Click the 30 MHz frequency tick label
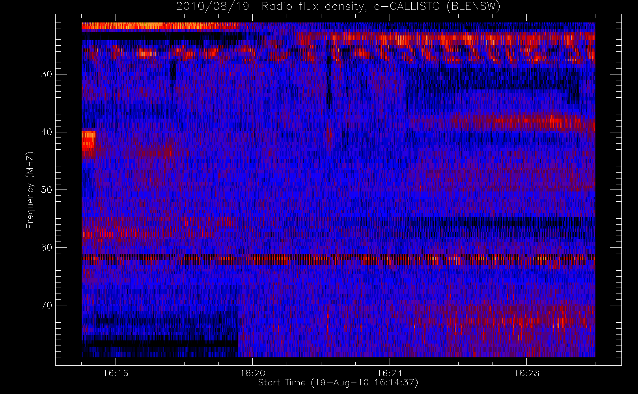The width and height of the screenshot is (638, 394). [47, 74]
